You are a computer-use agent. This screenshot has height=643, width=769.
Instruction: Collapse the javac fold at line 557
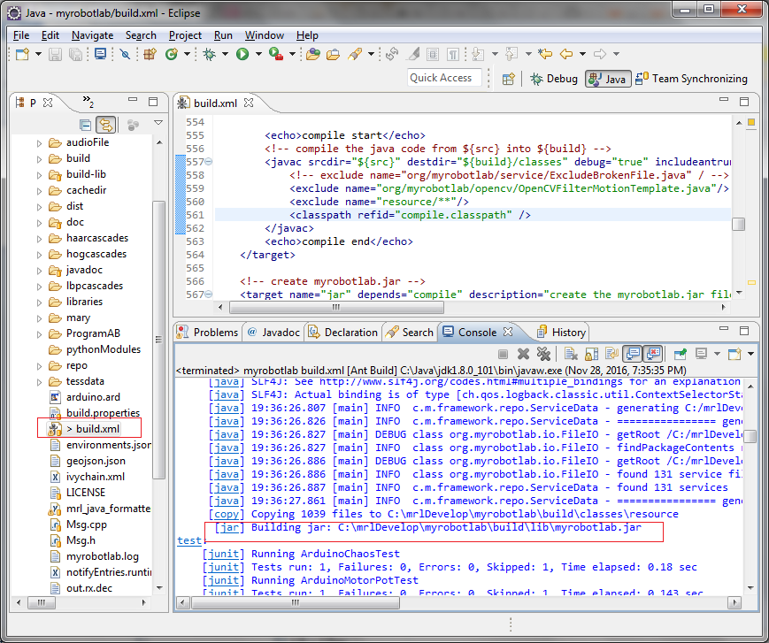[x=209, y=162]
